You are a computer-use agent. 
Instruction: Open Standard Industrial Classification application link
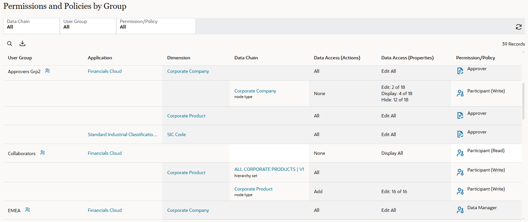point(122,134)
